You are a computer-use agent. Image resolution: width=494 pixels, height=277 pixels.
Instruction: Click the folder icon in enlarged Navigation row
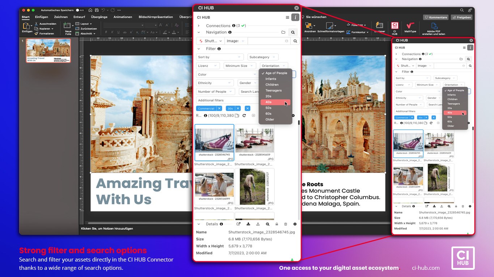[283, 32]
